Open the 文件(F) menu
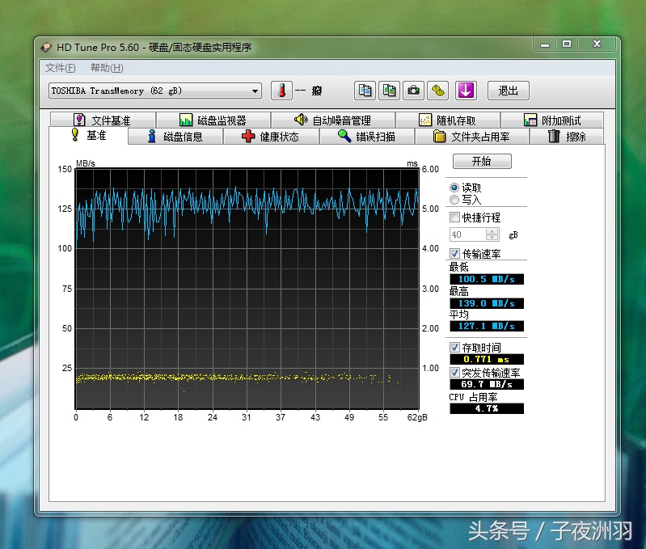Image resolution: width=646 pixels, height=549 pixels. coord(61,68)
